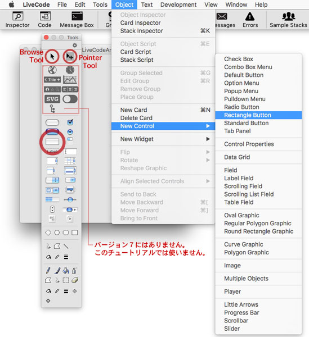The width and height of the screenshot is (309, 337).
Task: Choose Card Script menu item
Action: (163, 52)
